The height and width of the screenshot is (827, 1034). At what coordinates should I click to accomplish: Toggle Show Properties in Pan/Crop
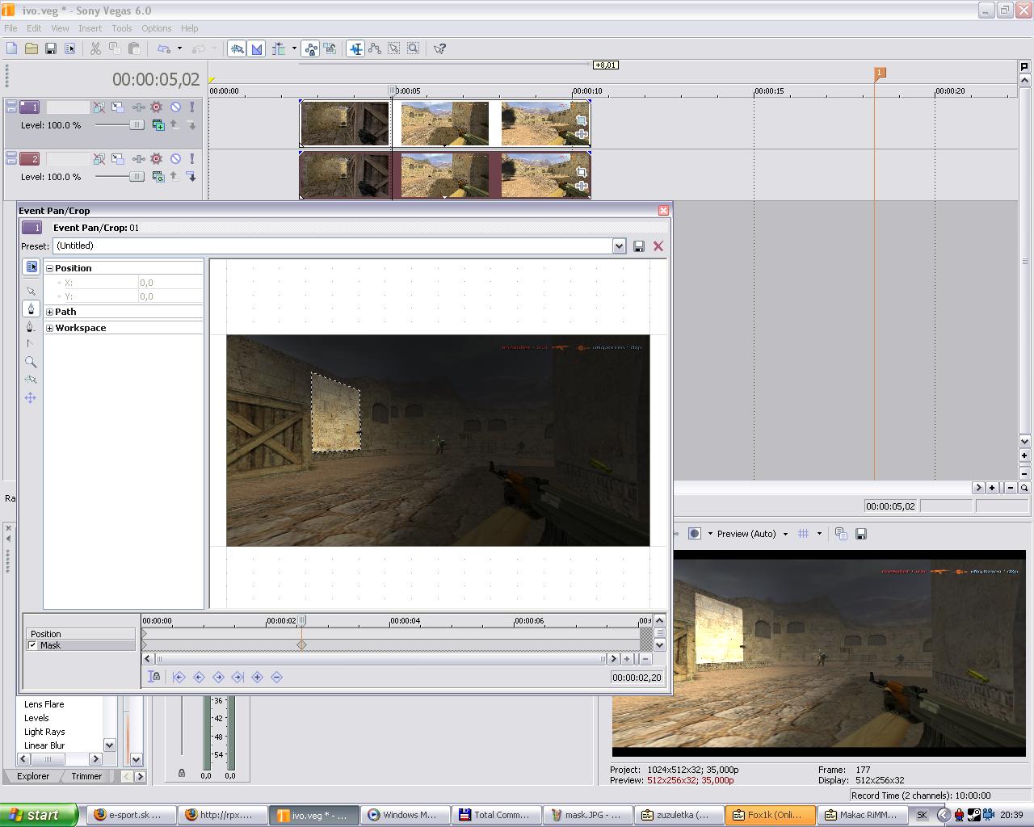pyautogui.click(x=31, y=267)
